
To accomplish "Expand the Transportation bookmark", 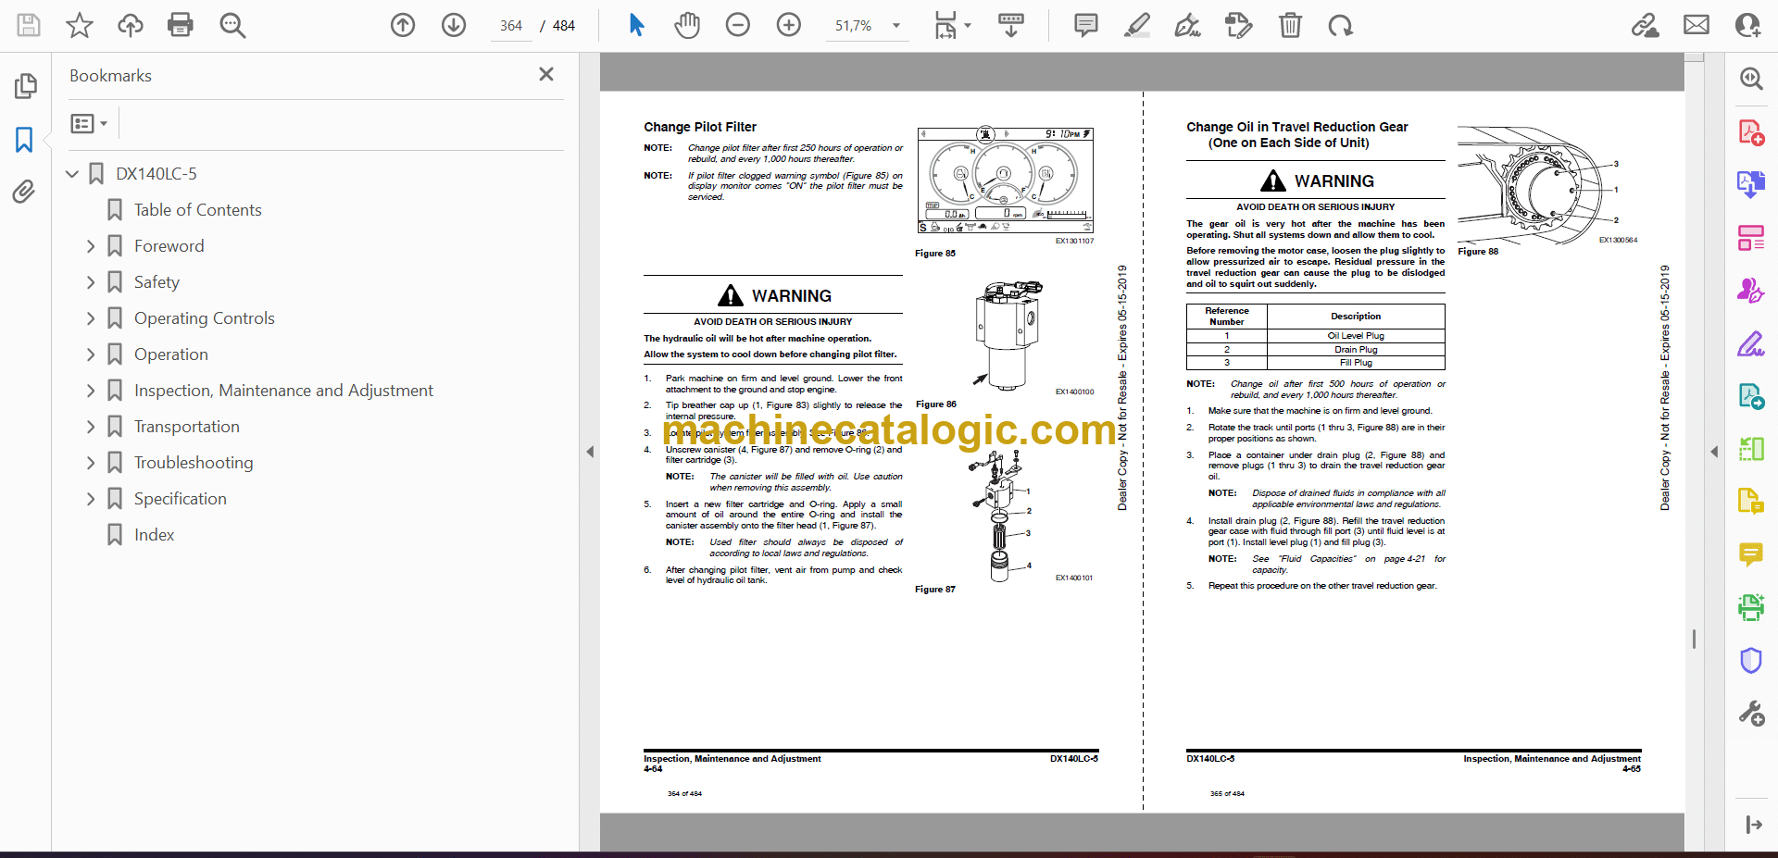I will [x=91, y=427].
